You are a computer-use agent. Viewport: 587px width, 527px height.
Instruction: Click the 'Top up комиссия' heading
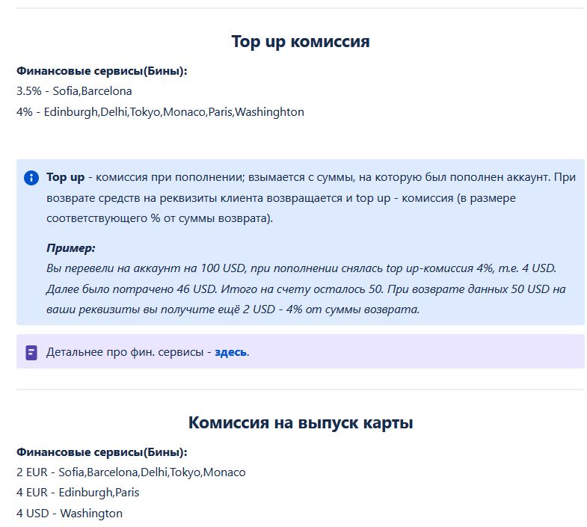point(300,41)
